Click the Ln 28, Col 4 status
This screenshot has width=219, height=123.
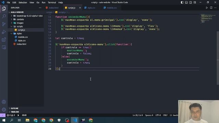tap(138, 115)
